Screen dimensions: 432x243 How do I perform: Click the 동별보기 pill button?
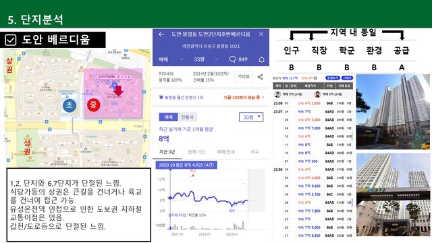pyautogui.click(x=333, y=78)
